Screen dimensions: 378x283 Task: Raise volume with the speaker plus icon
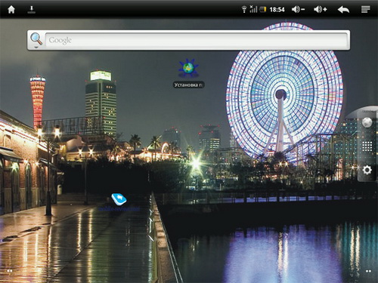321,10
